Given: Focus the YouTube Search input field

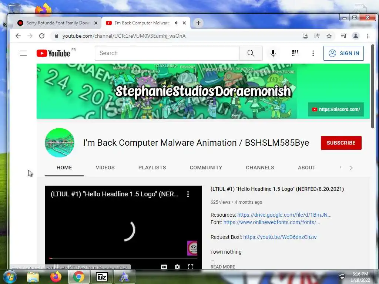Looking at the screenshot, I should (x=167, y=53).
